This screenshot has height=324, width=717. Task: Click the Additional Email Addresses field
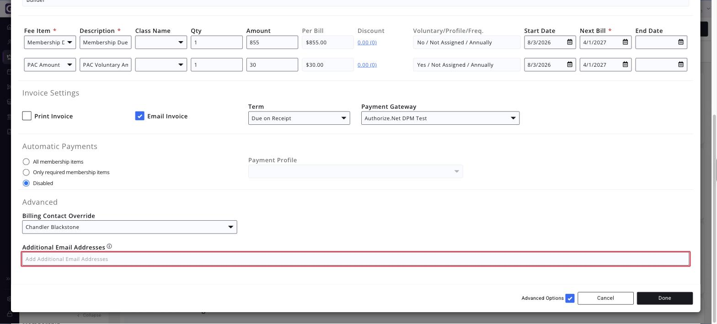pos(356,259)
